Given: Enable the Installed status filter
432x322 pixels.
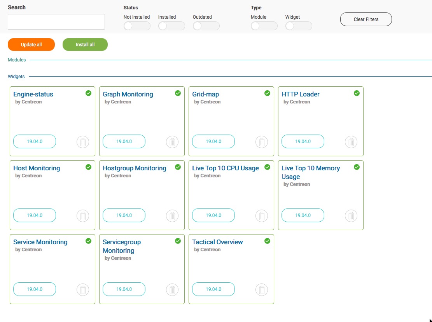Looking at the screenshot, I should pos(171,26).
